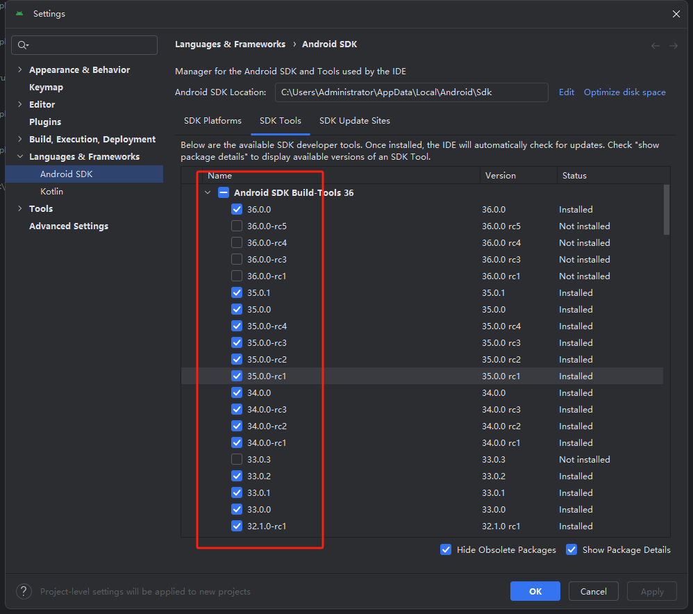The height and width of the screenshot is (614, 693).
Task: Select Android SDK in sidebar
Action: pyautogui.click(x=85, y=174)
